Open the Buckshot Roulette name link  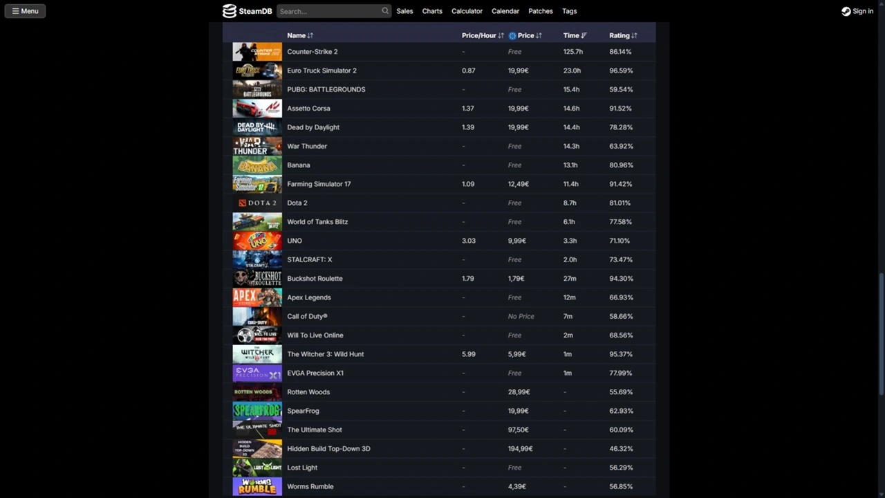[x=315, y=279]
